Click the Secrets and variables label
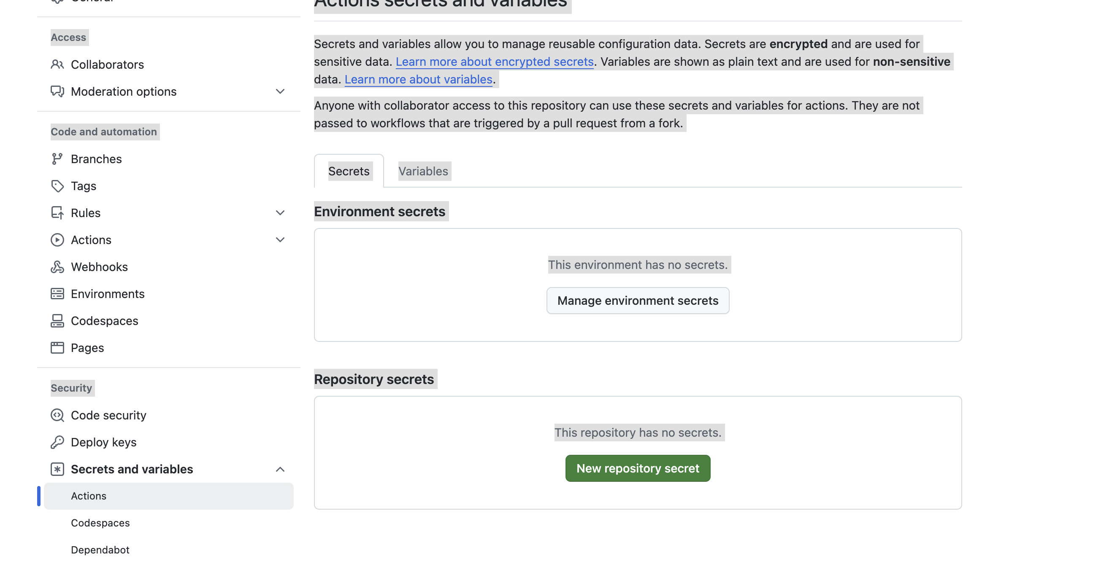The width and height of the screenshot is (1093, 564). [132, 469]
